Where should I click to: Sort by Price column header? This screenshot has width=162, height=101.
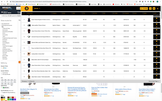click(x=87, y=13)
